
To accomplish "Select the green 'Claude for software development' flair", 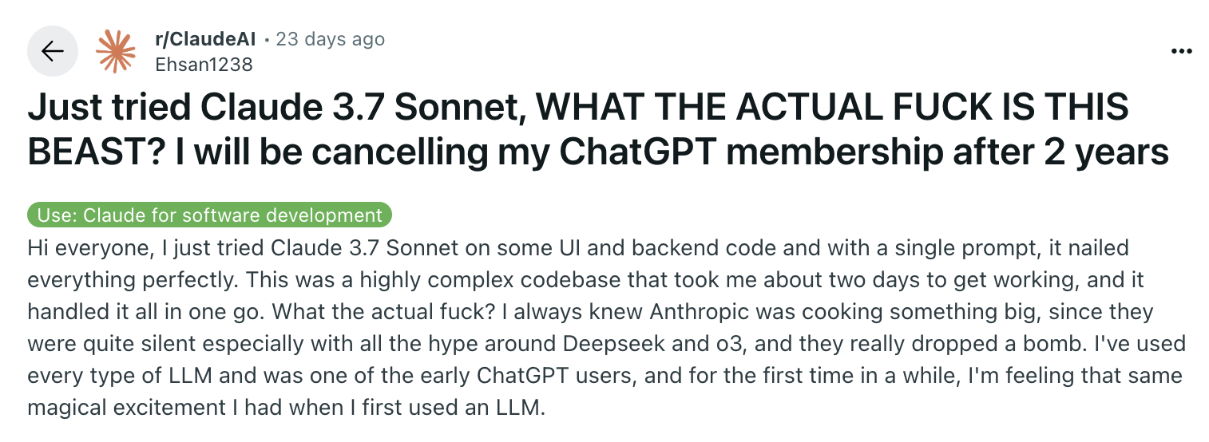I will [210, 215].
